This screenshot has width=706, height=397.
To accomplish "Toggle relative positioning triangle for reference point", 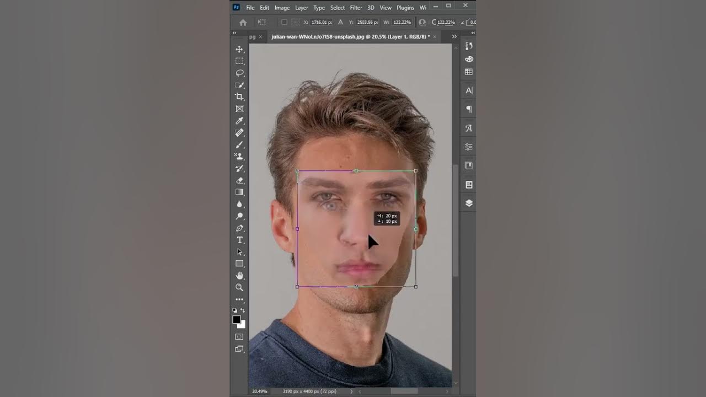I will 340,22.
